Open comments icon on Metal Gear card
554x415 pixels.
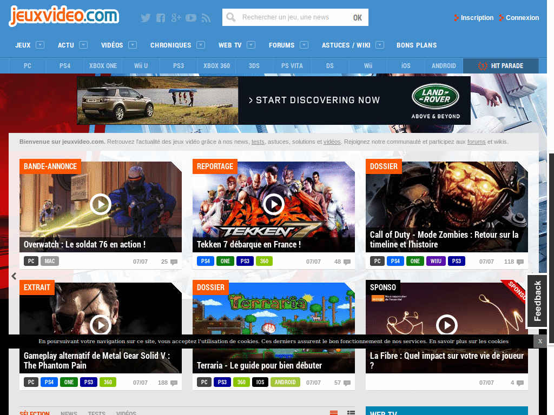click(x=174, y=383)
